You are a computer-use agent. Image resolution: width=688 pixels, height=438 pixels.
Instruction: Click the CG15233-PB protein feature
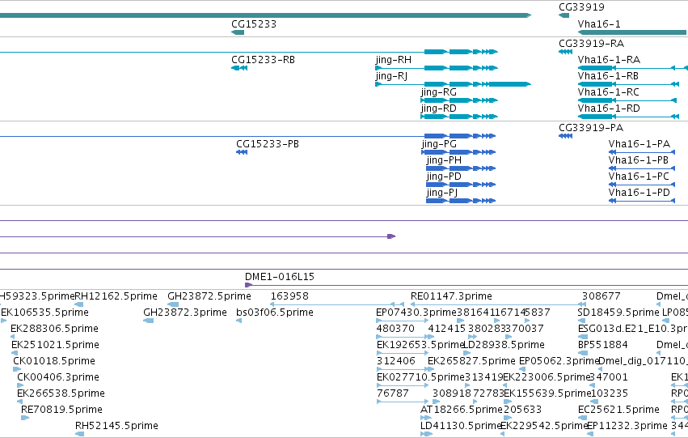[242, 152]
